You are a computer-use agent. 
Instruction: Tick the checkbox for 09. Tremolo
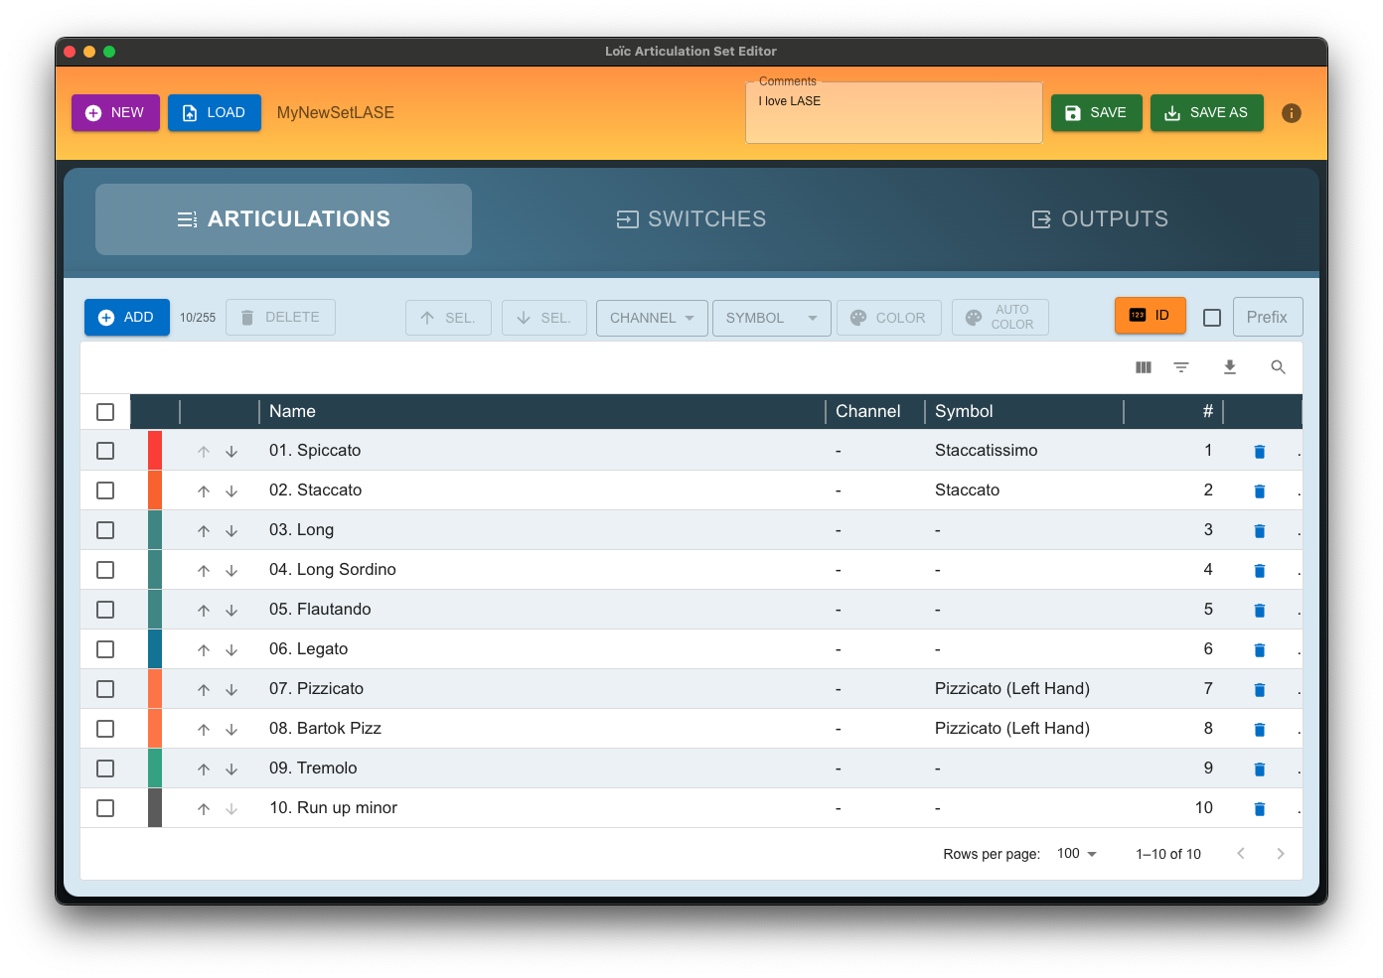[x=105, y=768]
